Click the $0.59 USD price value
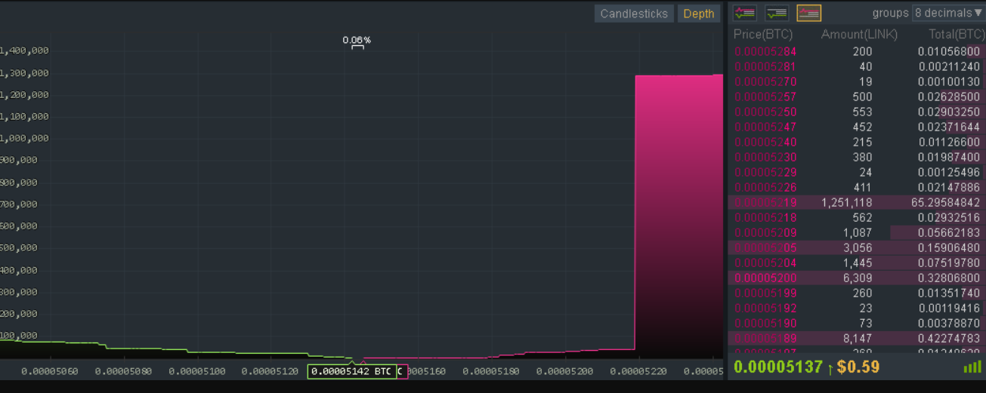Image resolution: width=986 pixels, height=393 pixels. coord(858,367)
